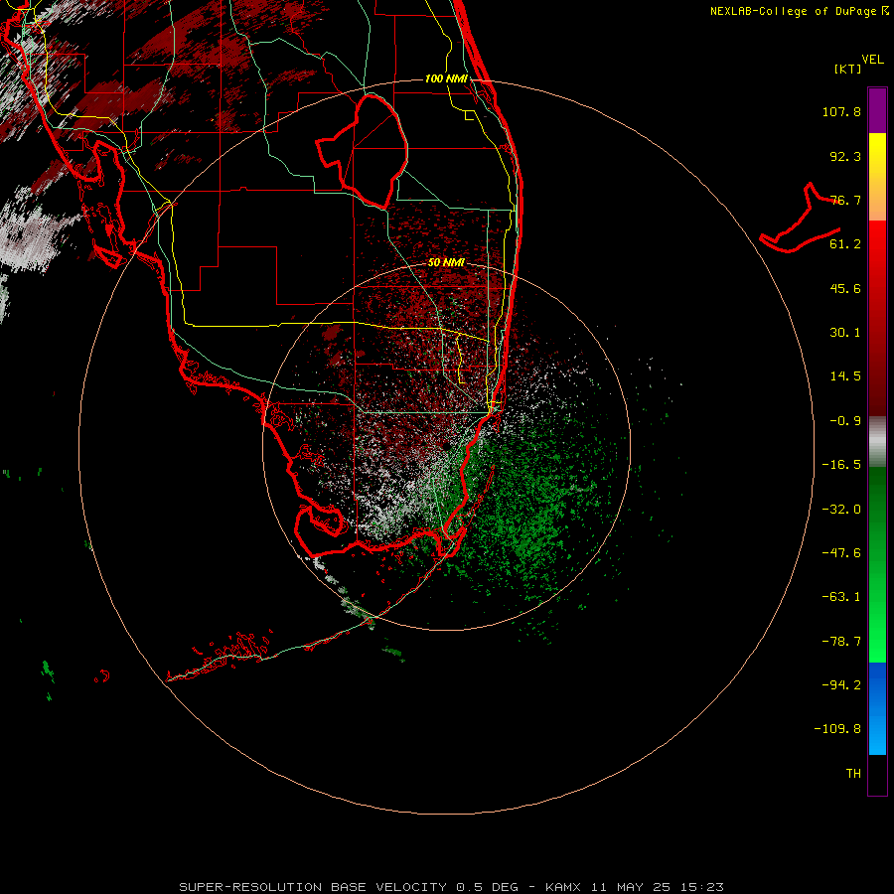Click the Super-Resolution Base Velocity caption
This screenshot has width=894, height=894.
(452, 887)
